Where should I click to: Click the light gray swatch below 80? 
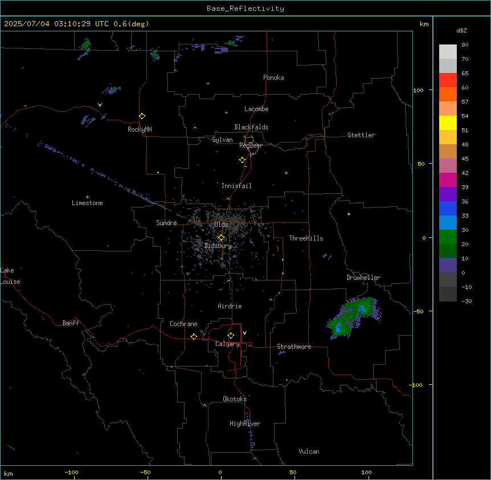[x=448, y=52]
